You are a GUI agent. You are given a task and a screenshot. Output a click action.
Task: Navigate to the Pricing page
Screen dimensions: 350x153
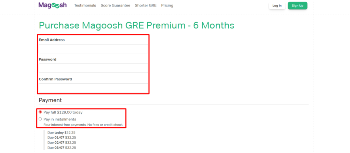click(167, 5)
